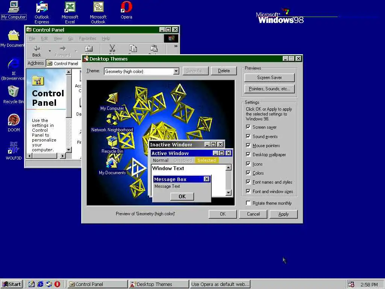Screen dimensions: 385x289
Task: Click the 2:58 PM system clock
Action: [x=369, y=284]
